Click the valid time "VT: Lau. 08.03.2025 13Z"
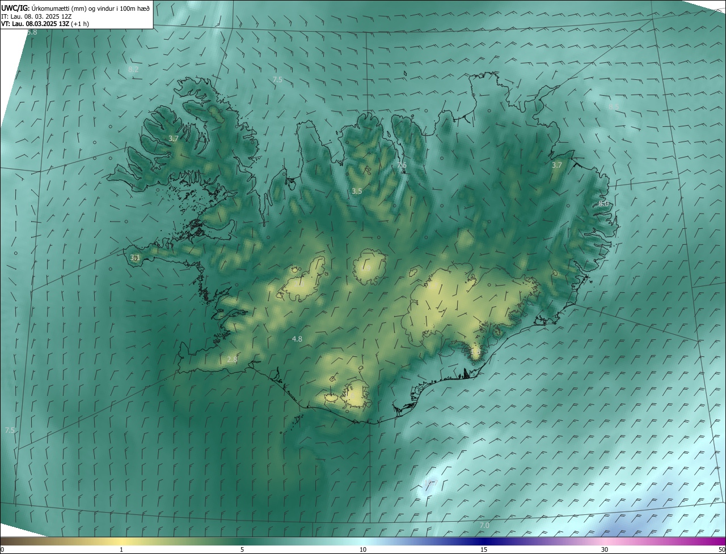 [x=35, y=24]
